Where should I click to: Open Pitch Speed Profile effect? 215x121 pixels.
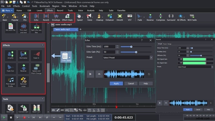point(10,82)
